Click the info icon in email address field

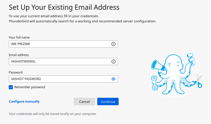(113, 61)
